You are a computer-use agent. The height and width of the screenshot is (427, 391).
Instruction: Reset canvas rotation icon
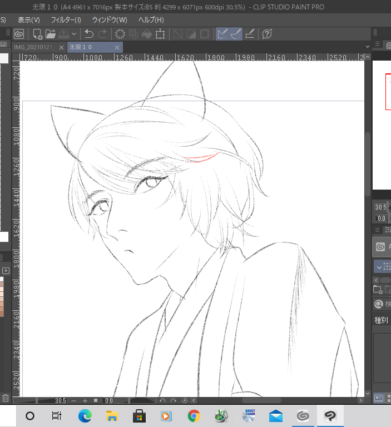tap(185, 400)
